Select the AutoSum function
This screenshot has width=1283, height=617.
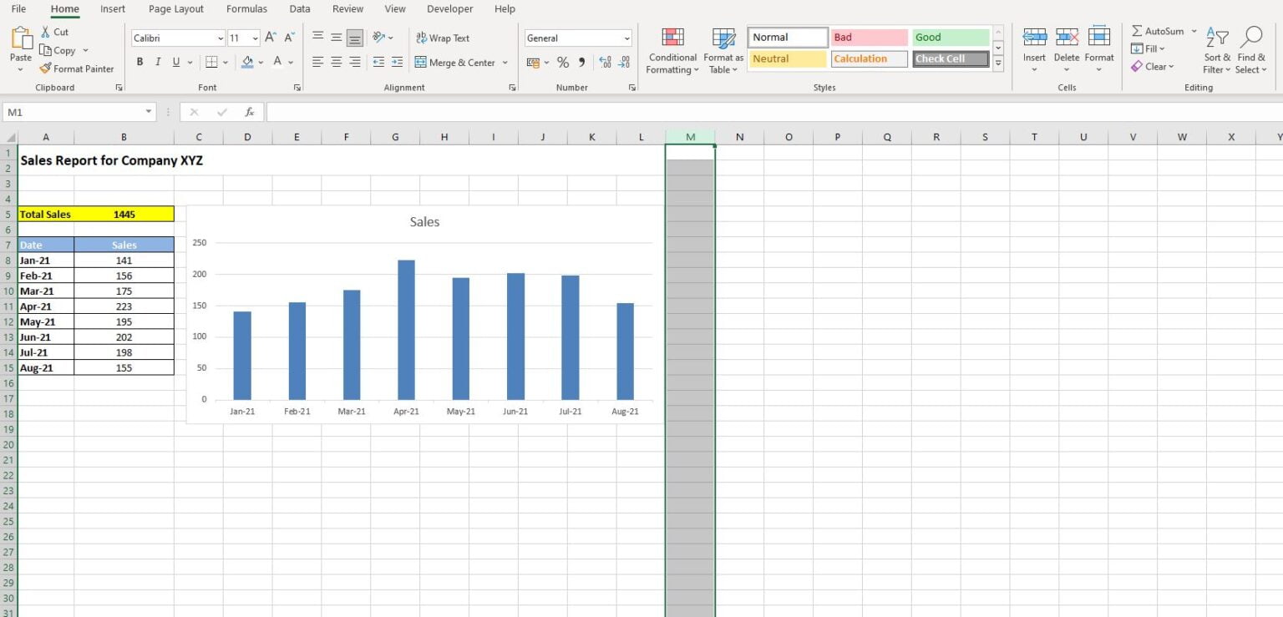[1161, 30]
